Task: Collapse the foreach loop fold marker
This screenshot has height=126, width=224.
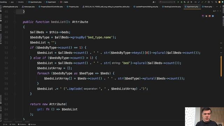Action: pyautogui.click(x=15, y=73)
